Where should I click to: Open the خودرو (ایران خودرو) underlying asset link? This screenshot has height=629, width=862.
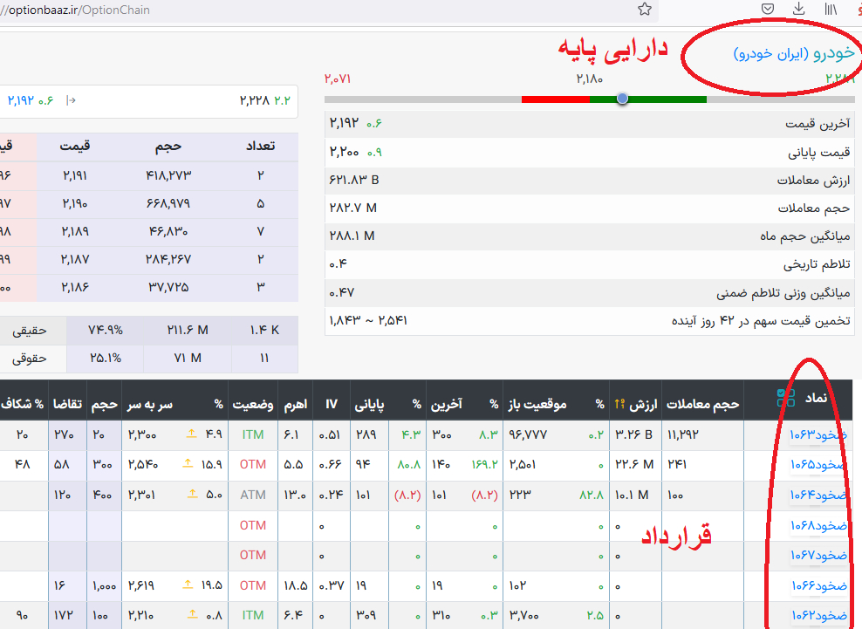click(794, 53)
